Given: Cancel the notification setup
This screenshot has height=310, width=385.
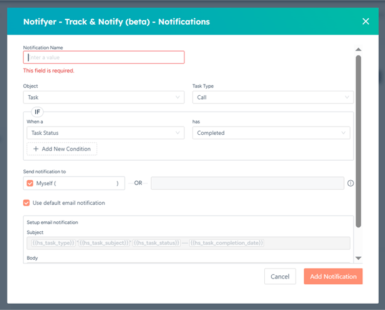Looking at the screenshot, I should (280, 277).
